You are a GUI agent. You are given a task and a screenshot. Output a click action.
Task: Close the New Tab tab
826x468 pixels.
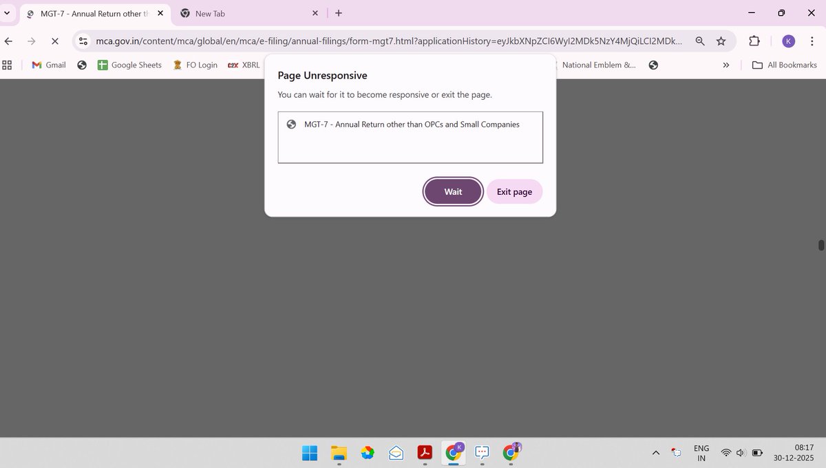click(x=315, y=13)
